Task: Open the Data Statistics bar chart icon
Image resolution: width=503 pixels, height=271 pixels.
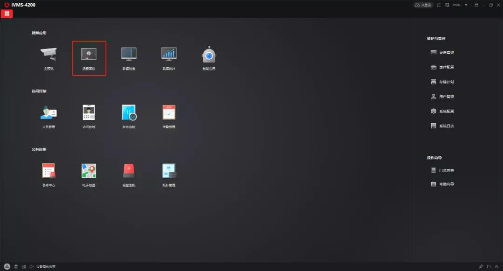Action: (x=169, y=55)
